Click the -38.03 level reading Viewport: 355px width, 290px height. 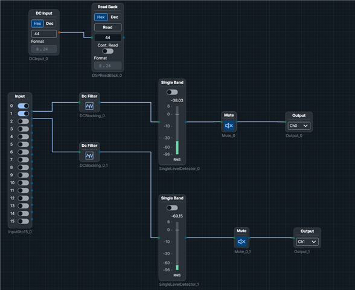coord(177,100)
